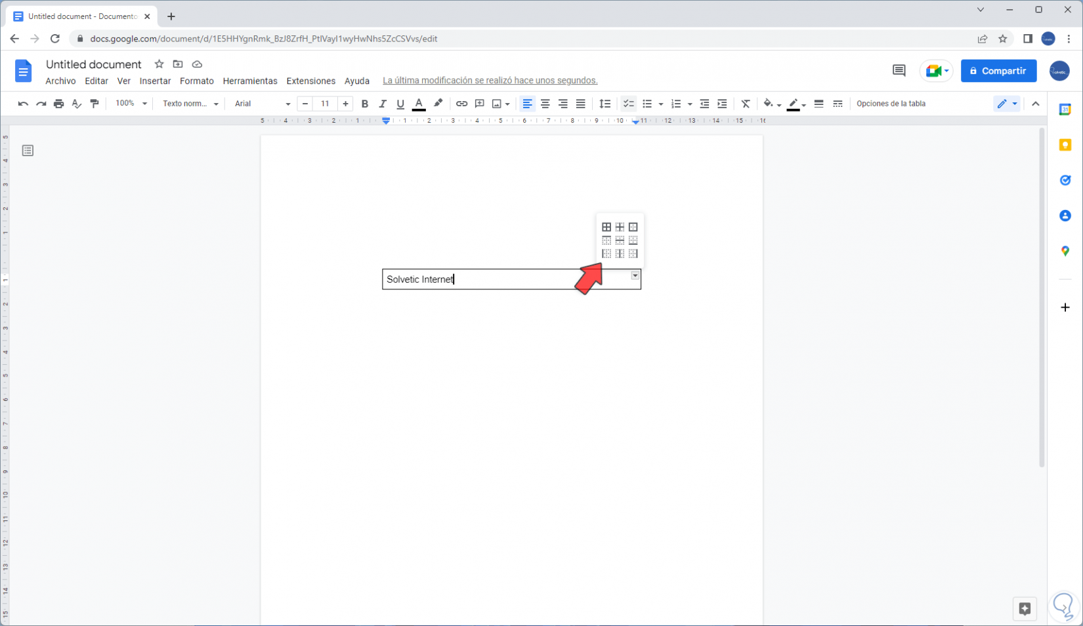Apply top border to the cell
1083x626 pixels.
point(606,240)
